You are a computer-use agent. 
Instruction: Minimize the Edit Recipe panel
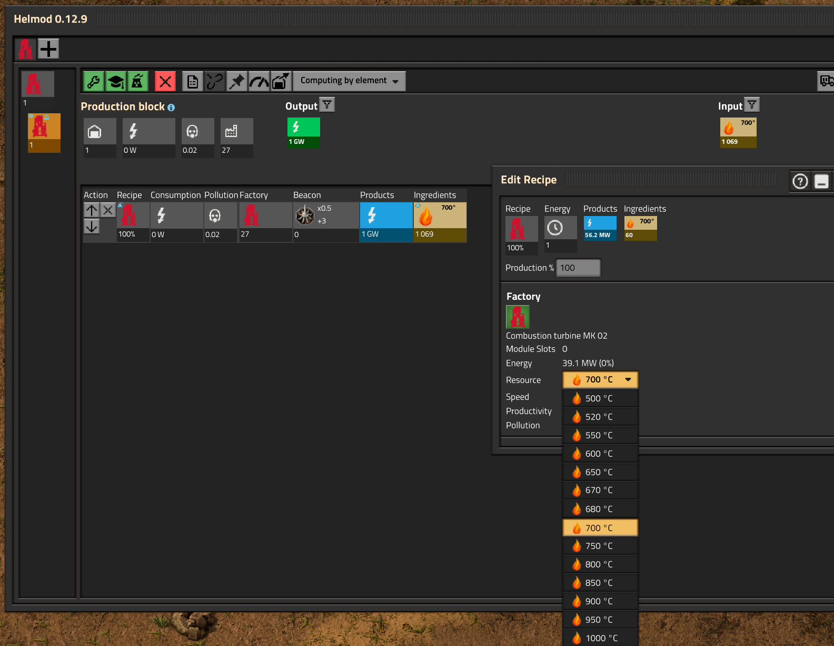click(821, 181)
